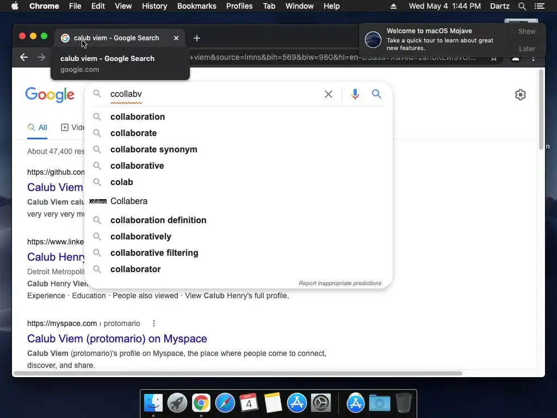Open more options for the Myspace result
This screenshot has width=557, height=418.
coord(154,323)
